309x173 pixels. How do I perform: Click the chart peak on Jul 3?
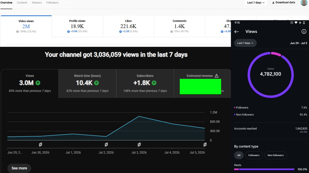(x=139, y=116)
